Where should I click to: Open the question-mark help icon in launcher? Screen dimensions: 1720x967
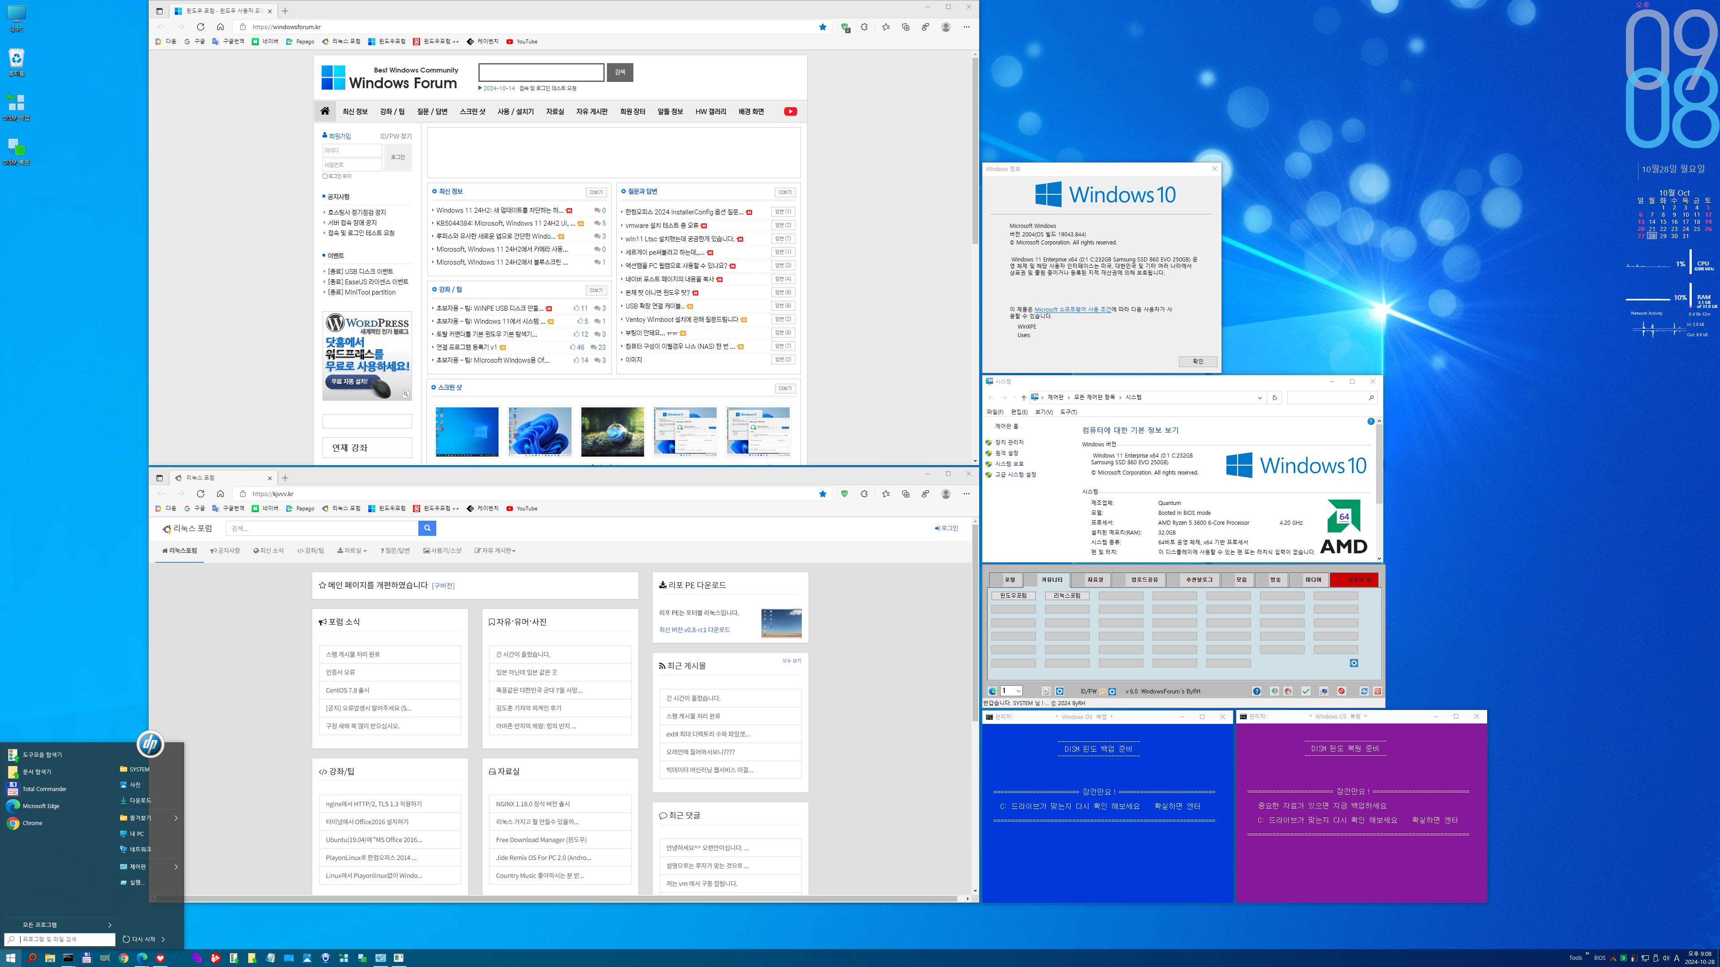tap(1256, 691)
